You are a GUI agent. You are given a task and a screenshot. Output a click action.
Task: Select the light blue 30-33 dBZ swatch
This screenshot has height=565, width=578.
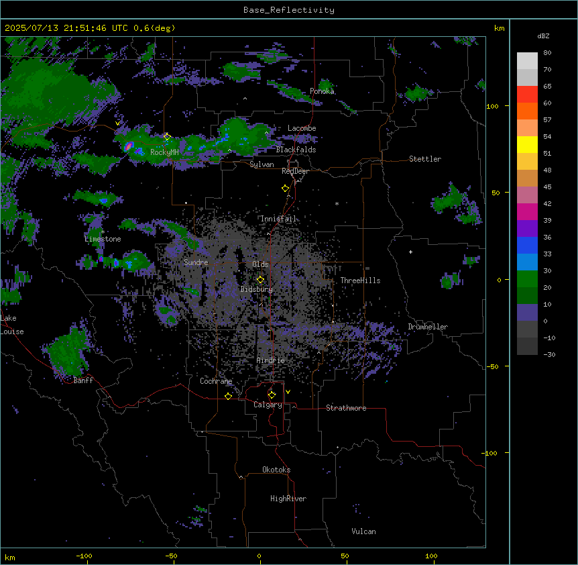[x=527, y=262]
